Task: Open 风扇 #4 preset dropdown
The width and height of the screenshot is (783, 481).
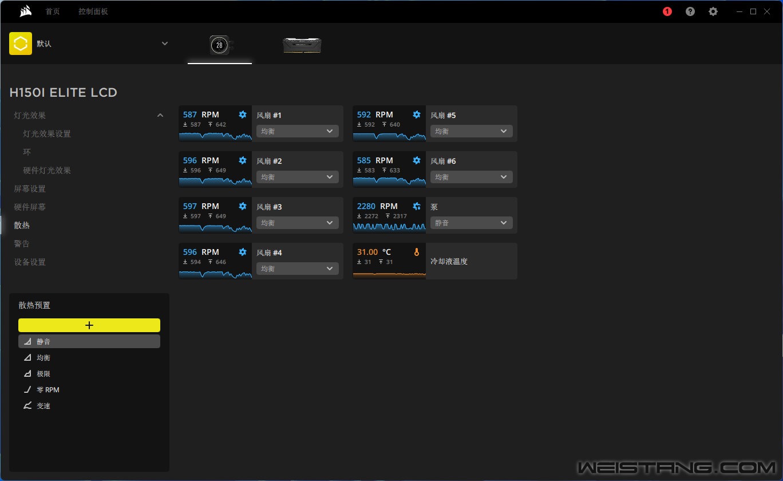Action: click(298, 269)
